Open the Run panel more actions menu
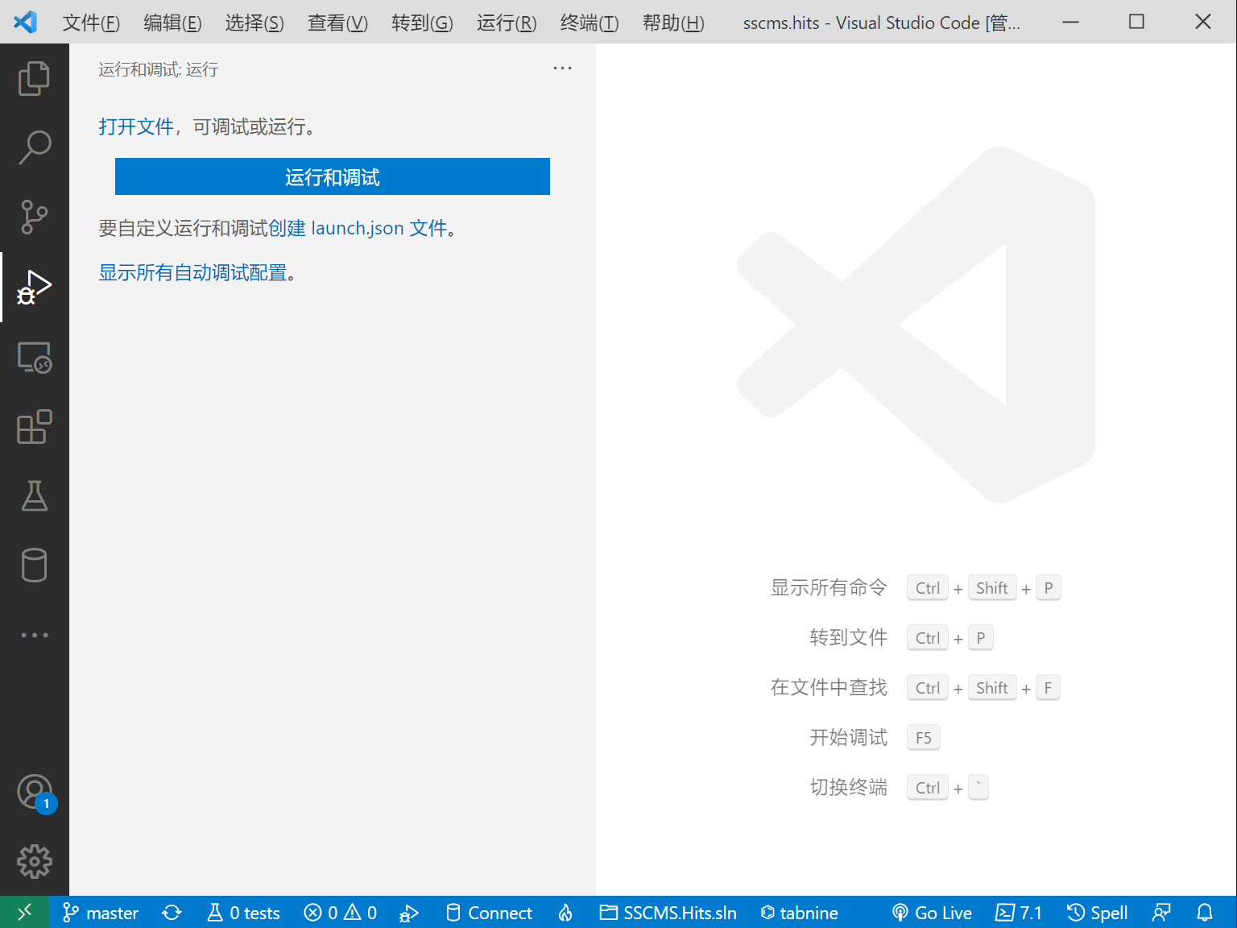Viewport: 1237px width, 928px height. (x=561, y=68)
